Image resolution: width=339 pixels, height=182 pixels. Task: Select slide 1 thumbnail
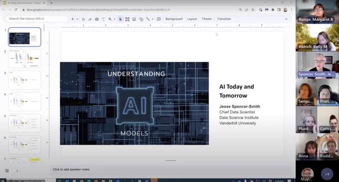24,37
